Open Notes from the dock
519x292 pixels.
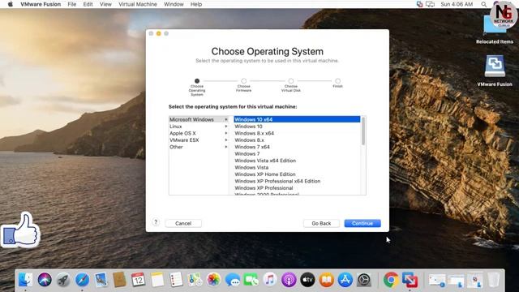tap(157, 280)
